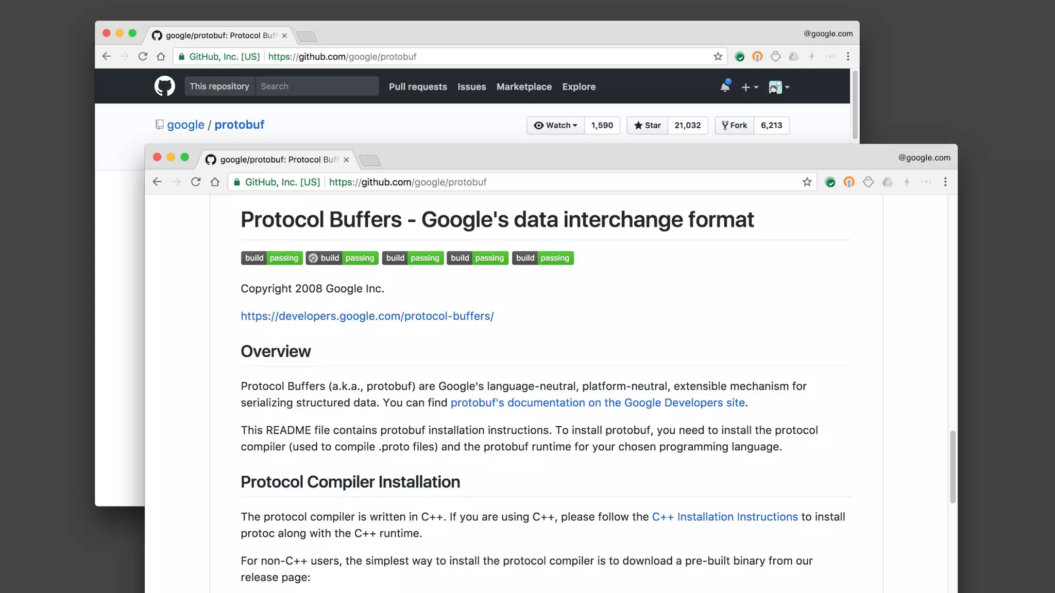Viewport: 1055px width, 593px height.
Task: Click the front window's vertical scrollbar thumb
Action: pyautogui.click(x=952, y=466)
